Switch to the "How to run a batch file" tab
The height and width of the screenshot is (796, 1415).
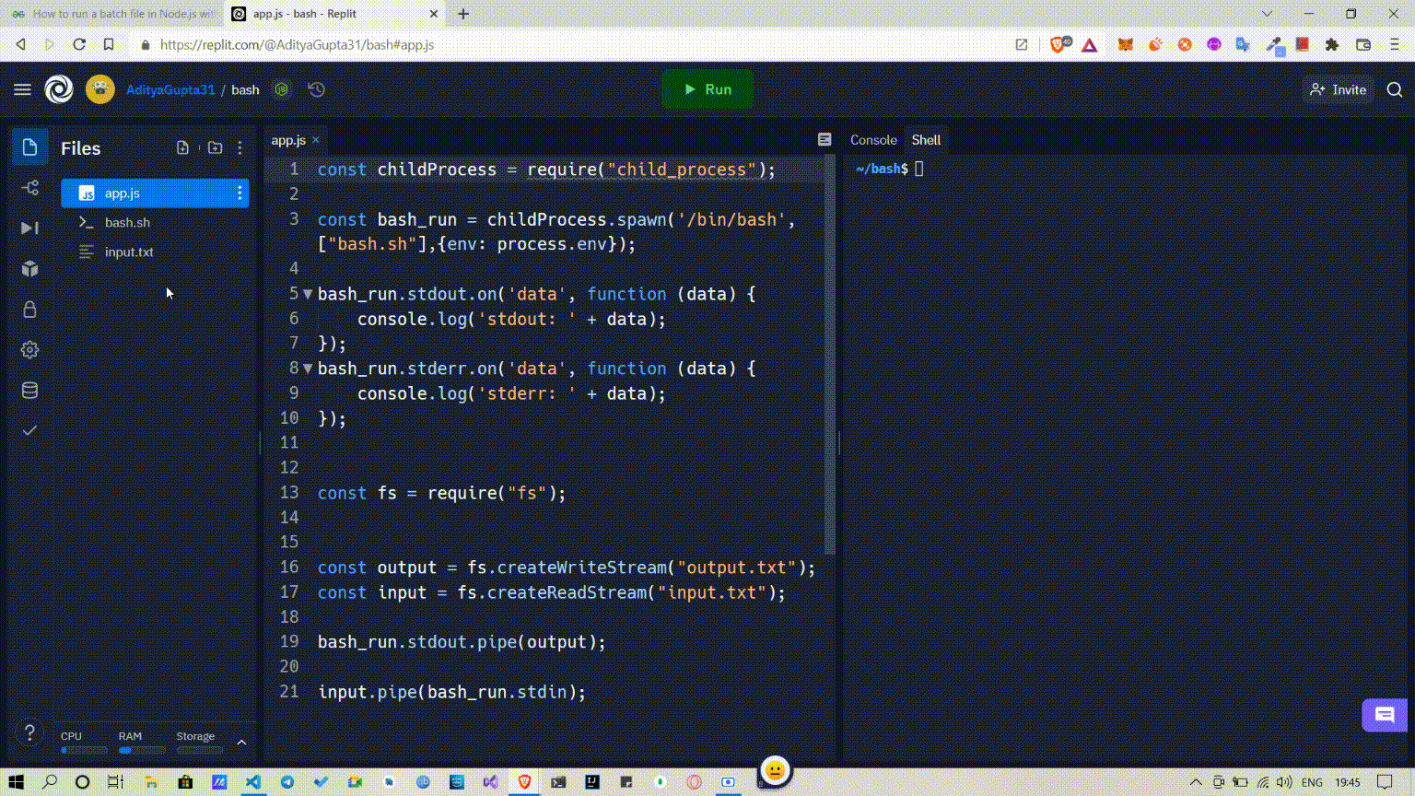pos(112,14)
